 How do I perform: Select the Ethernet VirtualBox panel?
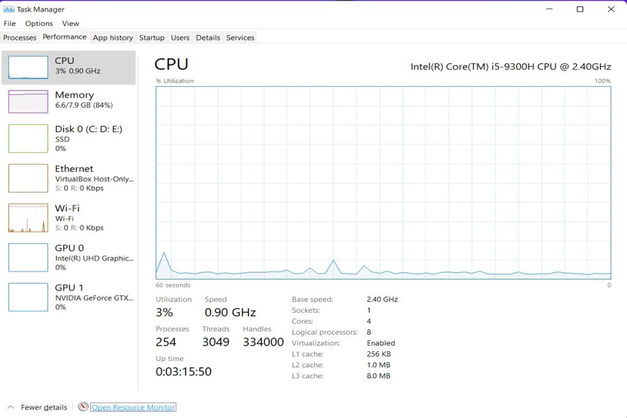pos(67,177)
